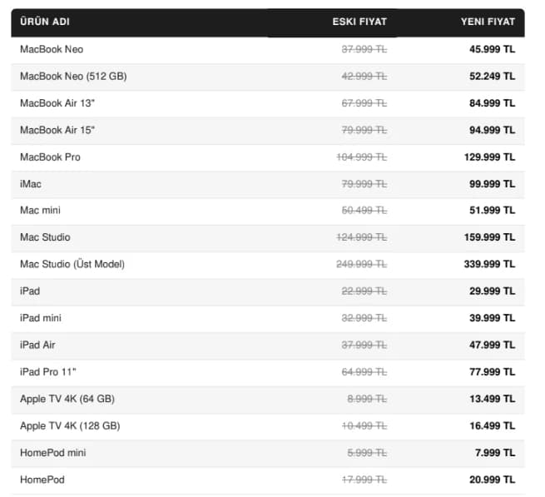Image resolution: width=545 pixels, height=497 pixels.
Task: Click the YENI FIYAT column header
Action: (488, 22)
